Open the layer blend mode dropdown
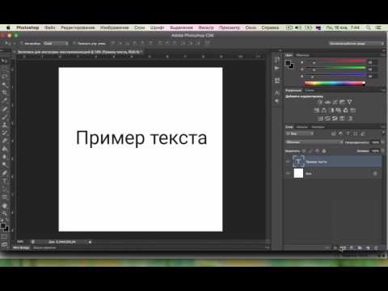The image size is (388, 291). pyautogui.click(x=314, y=142)
